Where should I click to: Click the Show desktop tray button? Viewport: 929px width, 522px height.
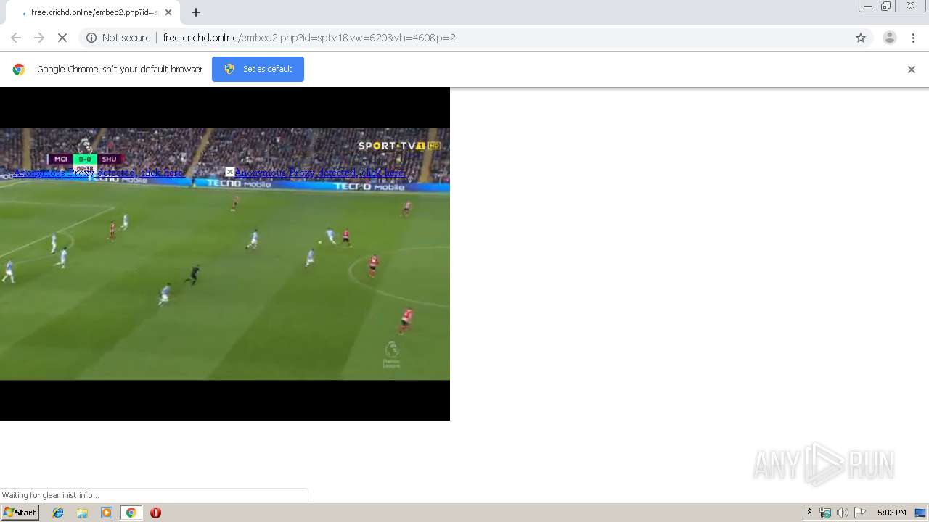pyautogui.click(x=921, y=513)
